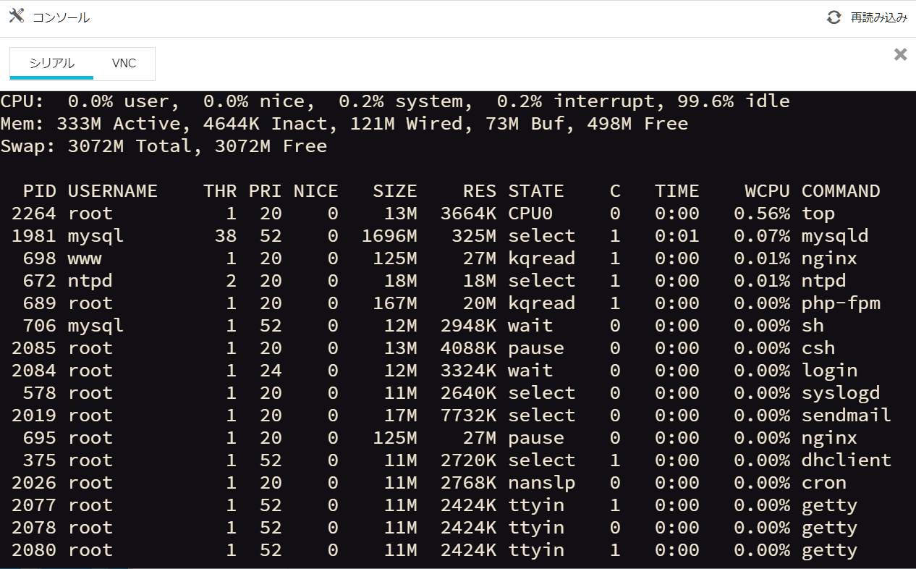Switch to the VNC tab

tap(124, 63)
